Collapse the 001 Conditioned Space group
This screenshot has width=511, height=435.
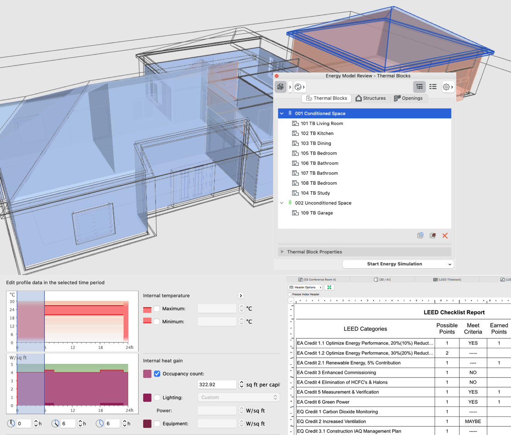pyautogui.click(x=282, y=113)
